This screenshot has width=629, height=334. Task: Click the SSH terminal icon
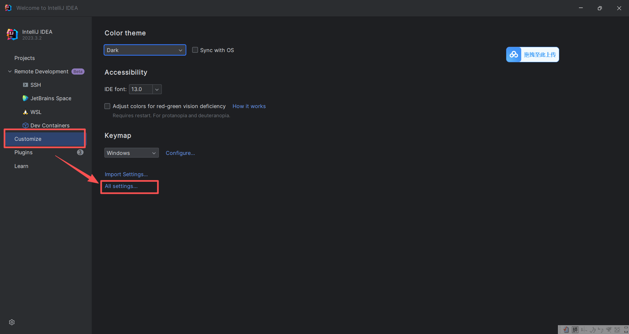pyautogui.click(x=25, y=85)
